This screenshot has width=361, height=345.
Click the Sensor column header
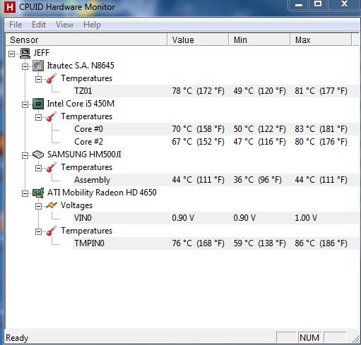pos(86,40)
